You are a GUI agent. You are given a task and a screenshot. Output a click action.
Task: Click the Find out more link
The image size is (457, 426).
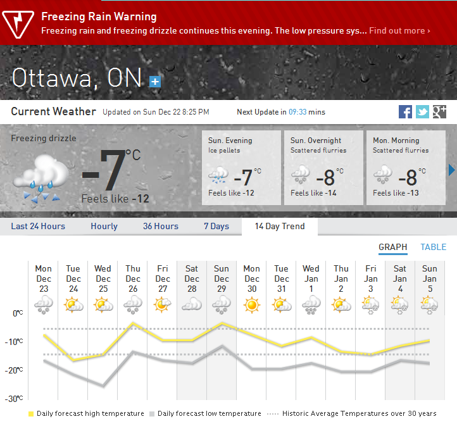point(399,30)
